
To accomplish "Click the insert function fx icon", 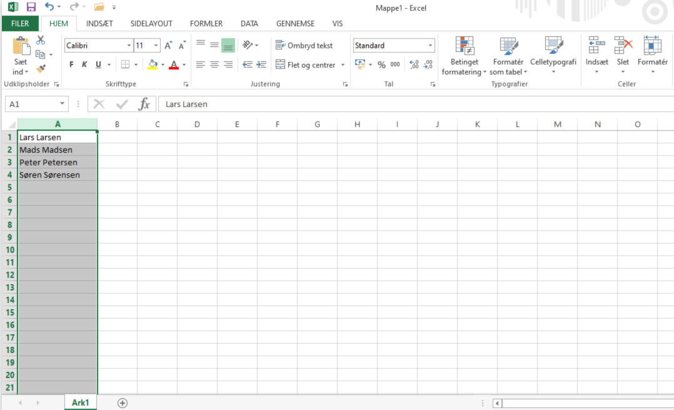I will pyautogui.click(x=144, y=104).
